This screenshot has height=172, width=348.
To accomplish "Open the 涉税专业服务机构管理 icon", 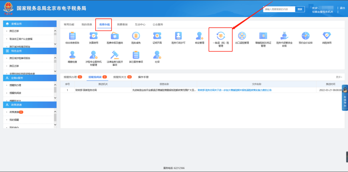I will coord(93,55).
